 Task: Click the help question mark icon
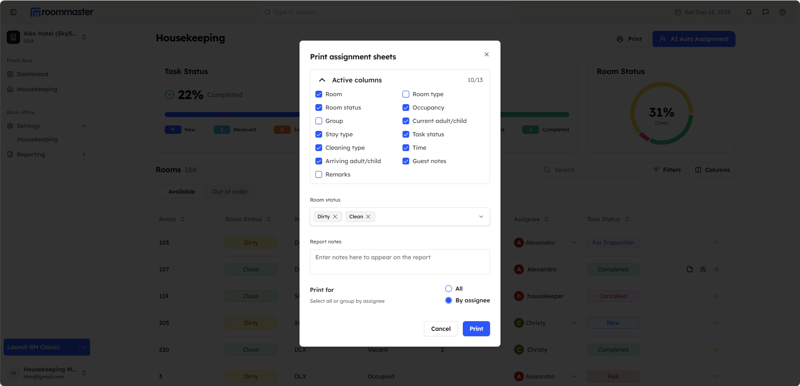tap(782, 12)
